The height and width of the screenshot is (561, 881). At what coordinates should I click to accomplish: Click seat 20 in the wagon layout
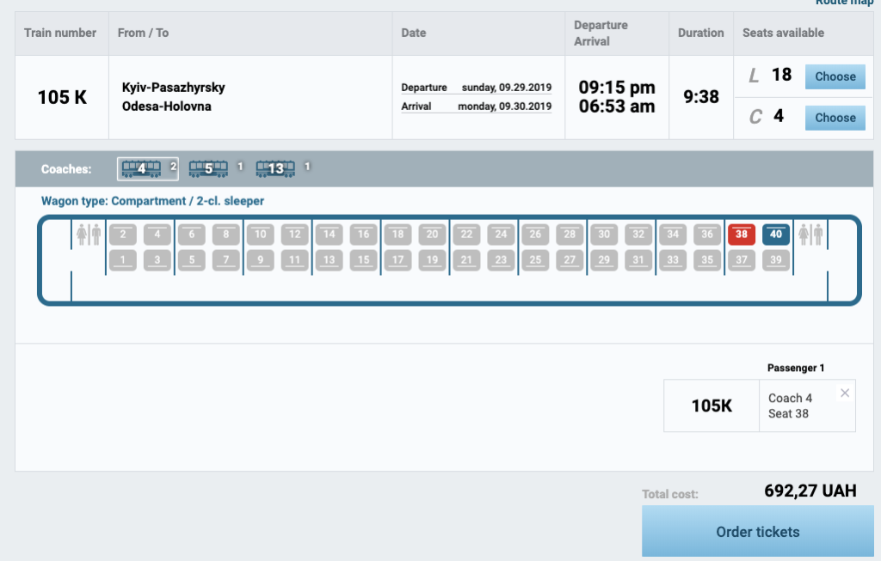point(432,234)
